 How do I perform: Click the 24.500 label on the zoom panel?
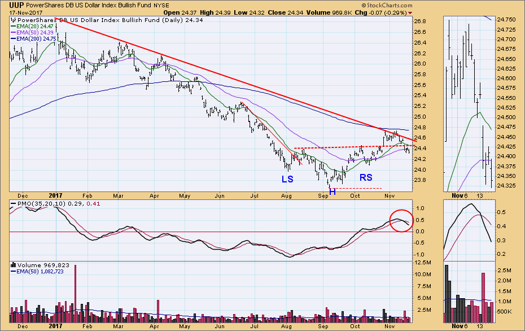[506, 117]
